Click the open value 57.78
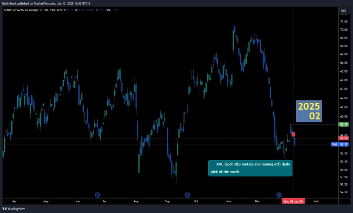Screen dimensions: 353x213 (69, 10)
